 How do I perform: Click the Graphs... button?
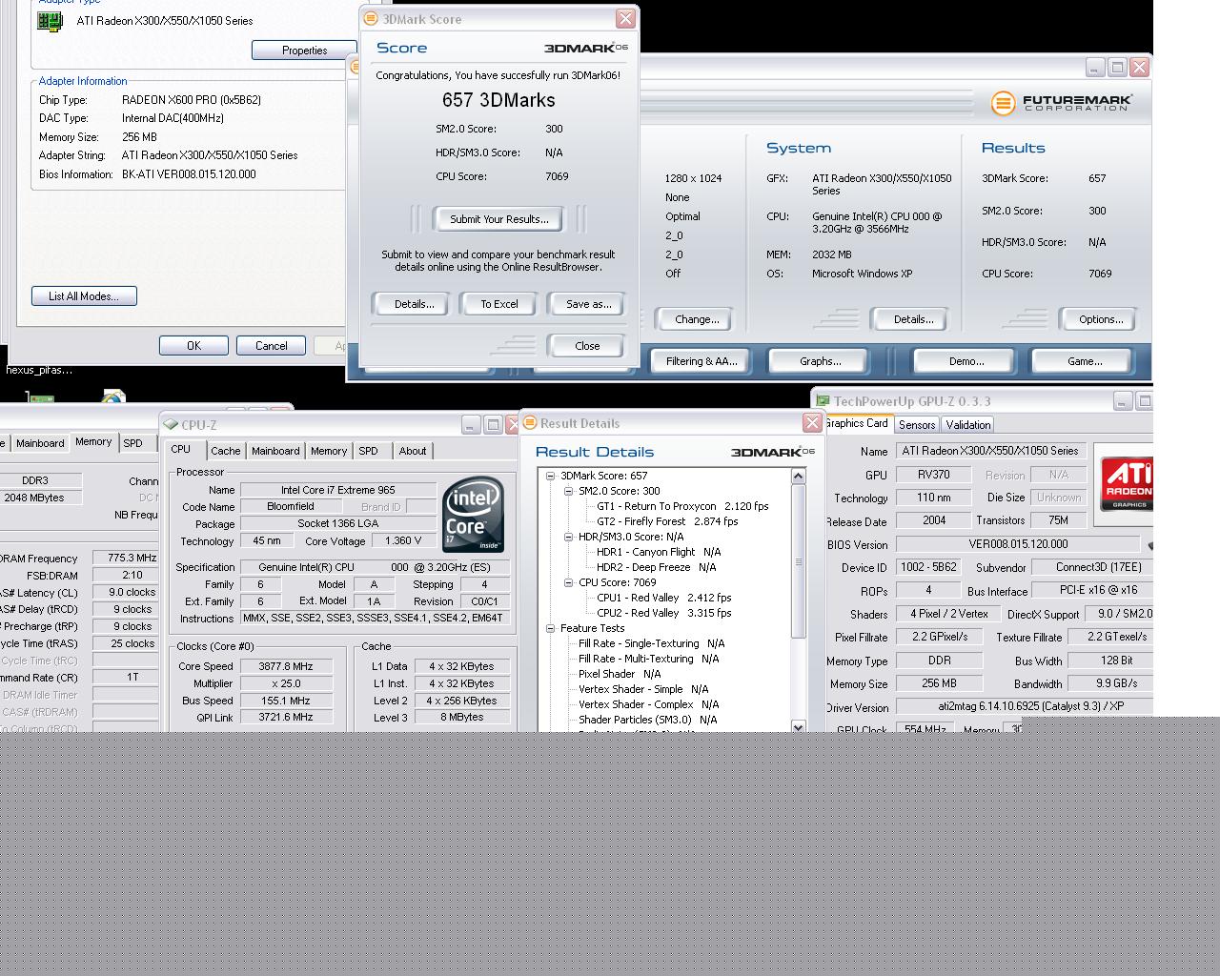(820, 361)
